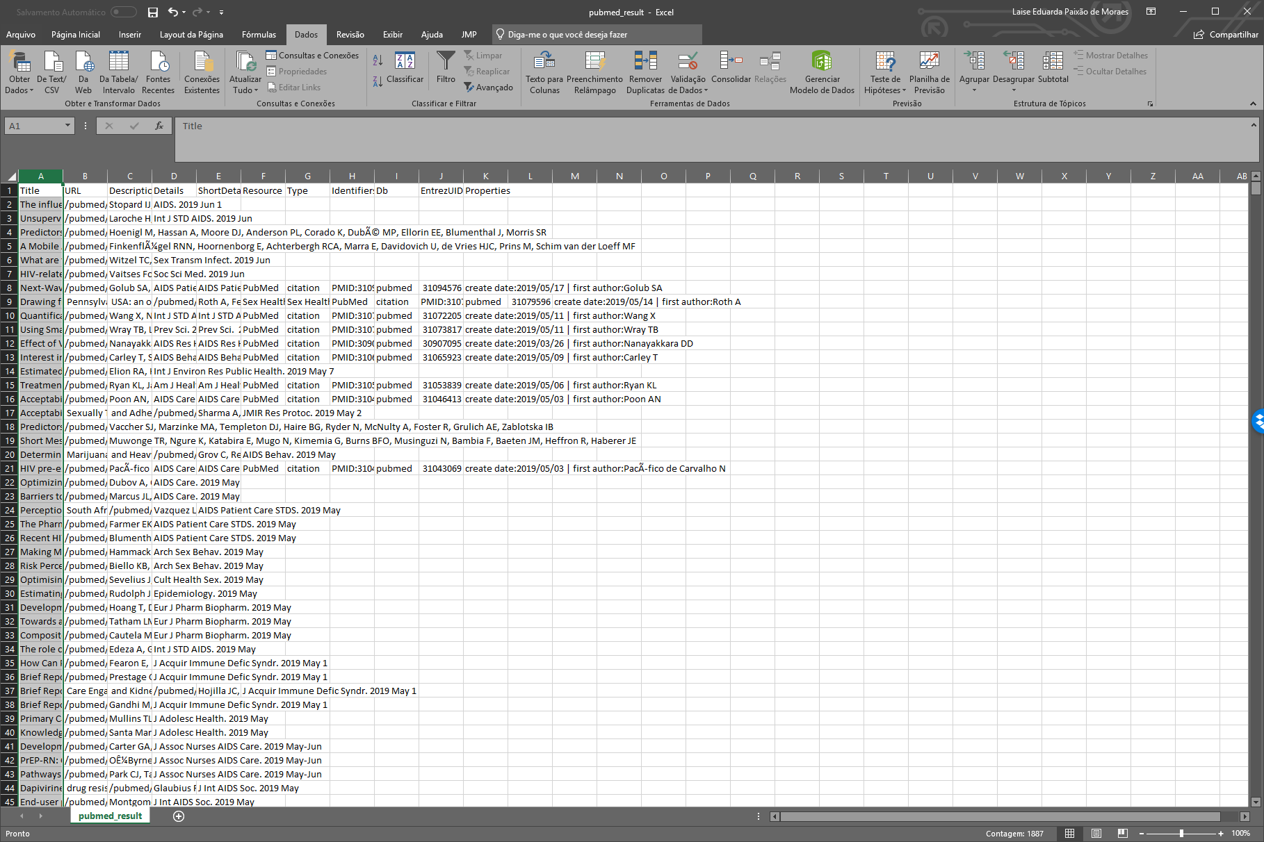Image resolution: width=1264 pixels, height=842 pixels.
Task: Open Página Inicial tab
Action: 76,35
